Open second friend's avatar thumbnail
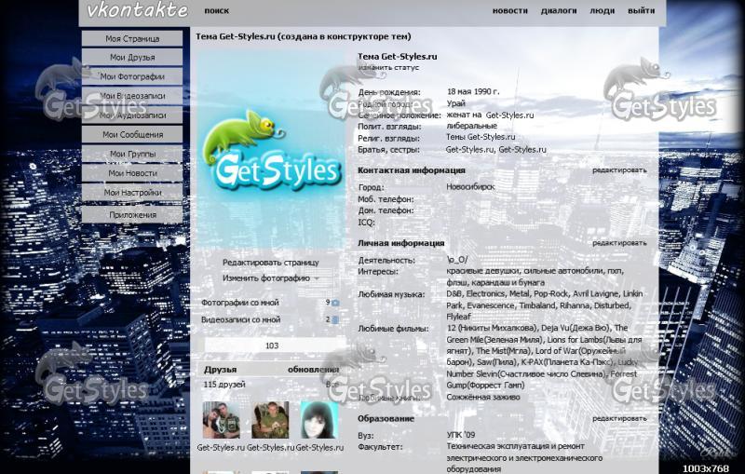745x474 pixels. pyautogui.click(x=270, y=420)
